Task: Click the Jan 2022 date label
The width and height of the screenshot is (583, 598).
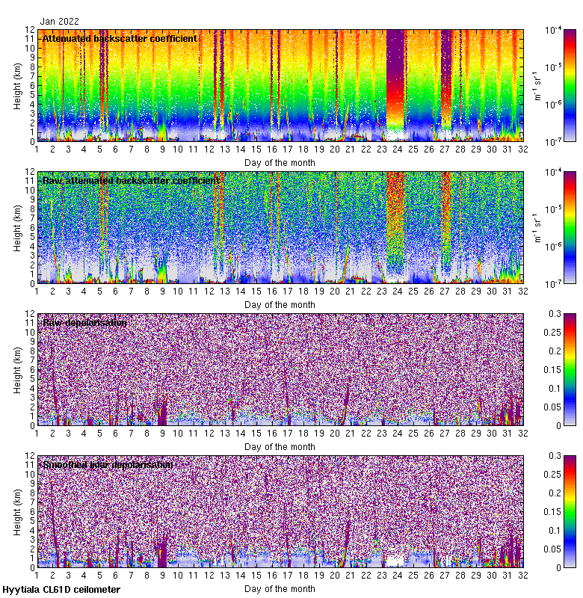Action: [60, 22]
